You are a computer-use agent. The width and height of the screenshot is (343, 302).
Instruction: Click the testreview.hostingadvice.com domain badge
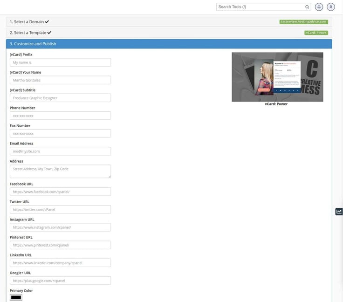pyautogui.click(x=304, y=21)
